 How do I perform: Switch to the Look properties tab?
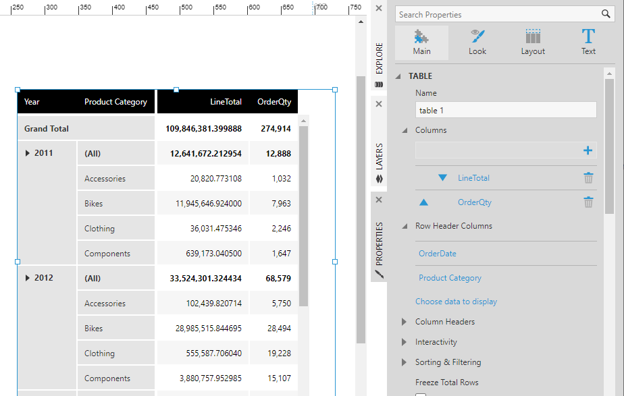click(477, 43)
